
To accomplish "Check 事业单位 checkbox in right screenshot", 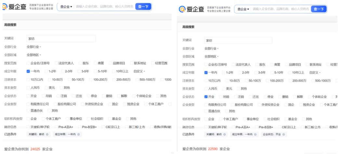I will 244,119.
